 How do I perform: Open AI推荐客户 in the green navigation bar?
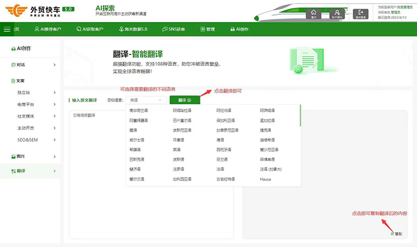[49, 29]
